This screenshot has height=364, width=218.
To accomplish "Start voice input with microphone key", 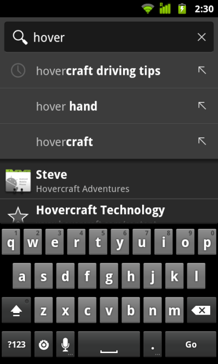I will 65,344.
